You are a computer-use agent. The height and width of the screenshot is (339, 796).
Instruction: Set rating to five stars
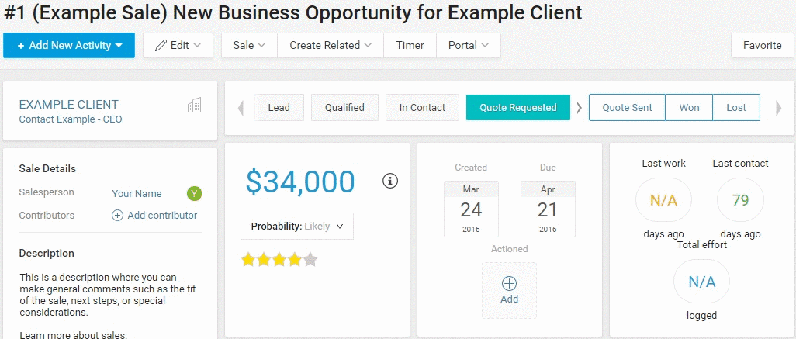[310, 260]
